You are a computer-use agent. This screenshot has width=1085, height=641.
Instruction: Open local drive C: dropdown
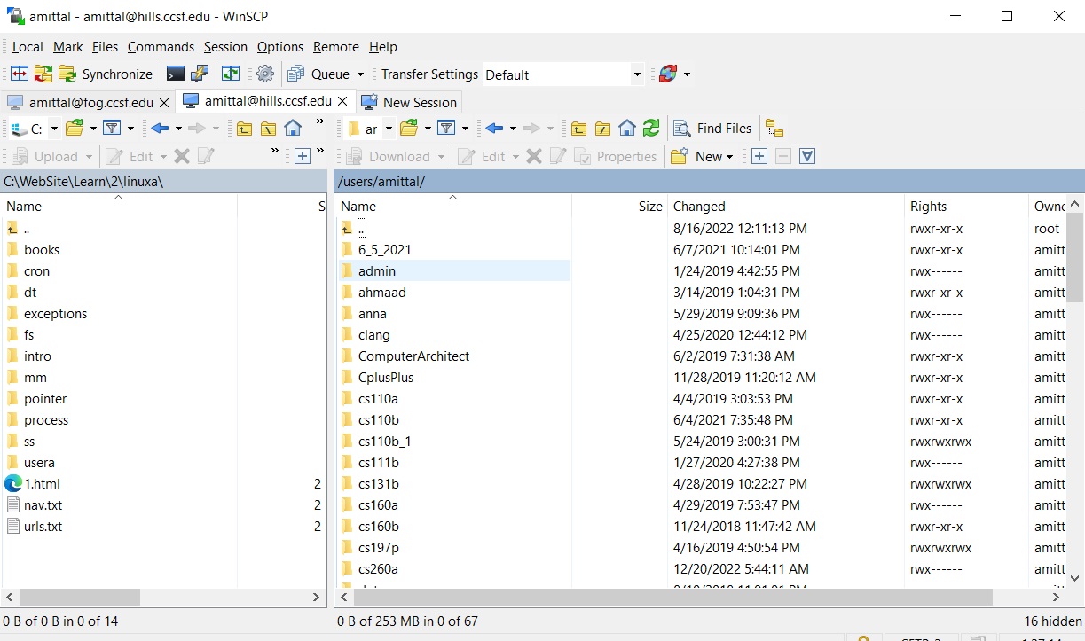(x=53, y=129)
